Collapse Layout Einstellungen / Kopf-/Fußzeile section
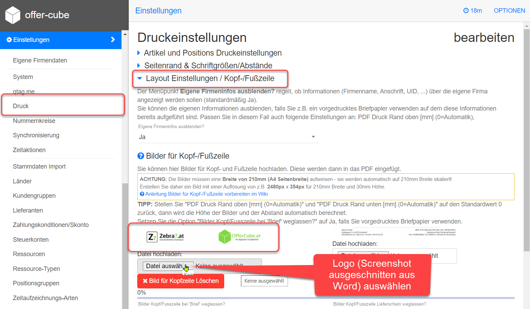 pyautogui.click(x=206, y=78)
